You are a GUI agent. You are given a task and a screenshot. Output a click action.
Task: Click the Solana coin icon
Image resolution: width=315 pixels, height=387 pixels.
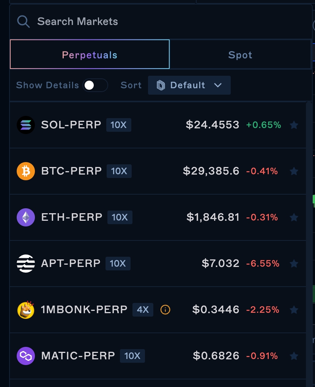pos(26,125)
